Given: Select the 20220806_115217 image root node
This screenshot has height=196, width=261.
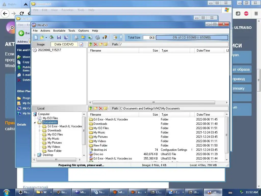Looking at the screenshot, I should [49, 50].
